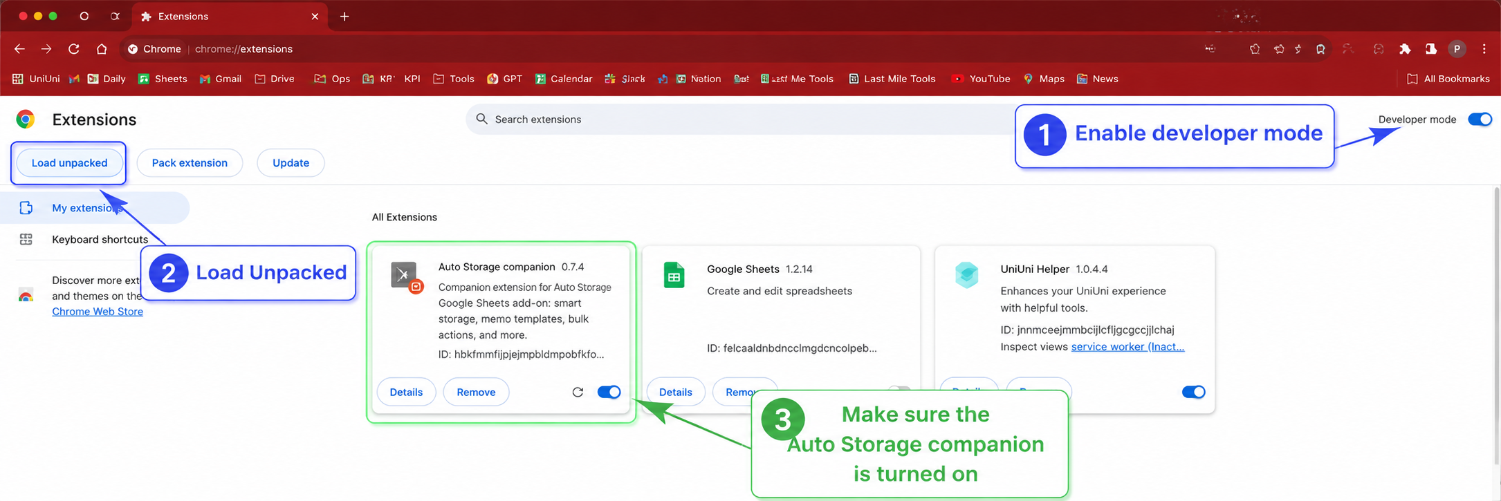Viewport: 1501px width, 501px height.
Task: Click the Chrome site info chip in address bar
Action: [155, 49]
